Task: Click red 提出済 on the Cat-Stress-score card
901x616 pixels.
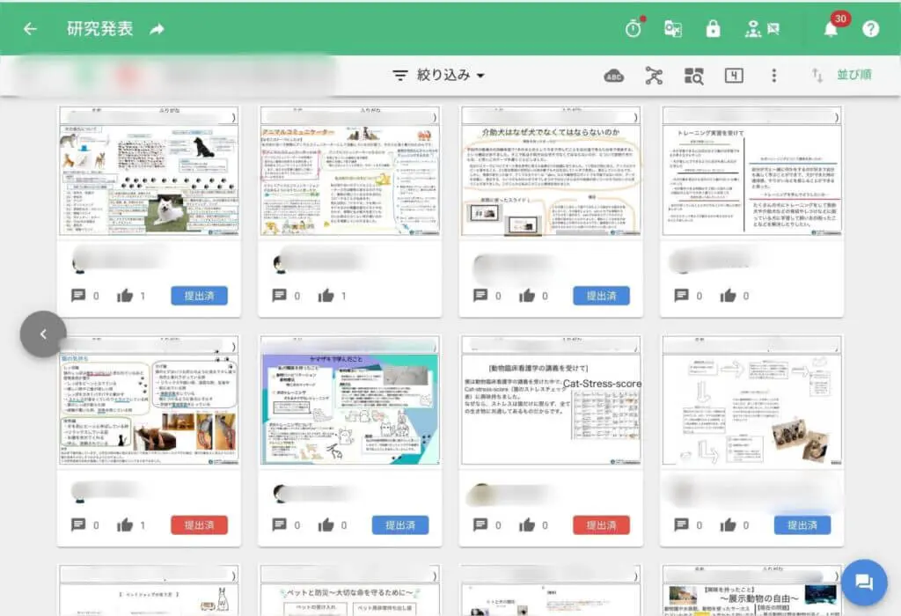Action: click(x=601, y=525)
